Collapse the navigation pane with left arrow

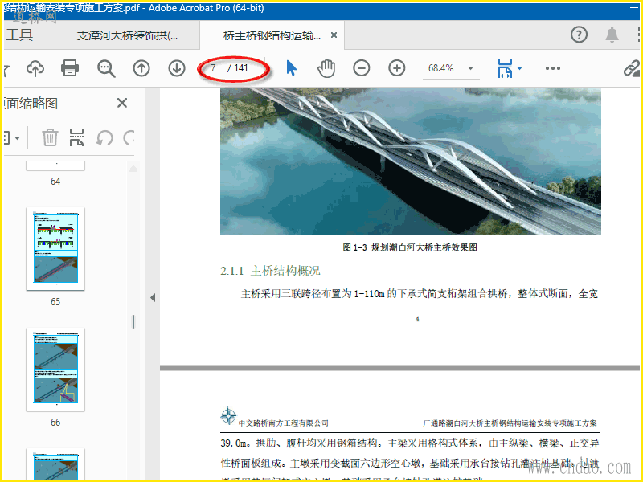(x=153, y=297)
